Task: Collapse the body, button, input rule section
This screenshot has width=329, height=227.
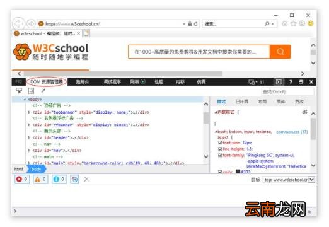Action: (x=216, y=132)
